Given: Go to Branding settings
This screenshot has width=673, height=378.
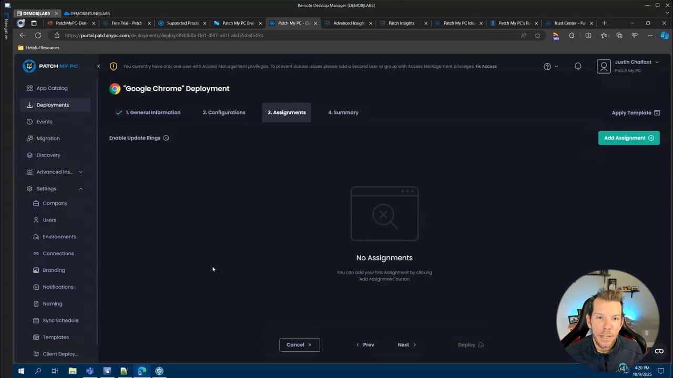Looking at the screenshot, I should 54,270.
